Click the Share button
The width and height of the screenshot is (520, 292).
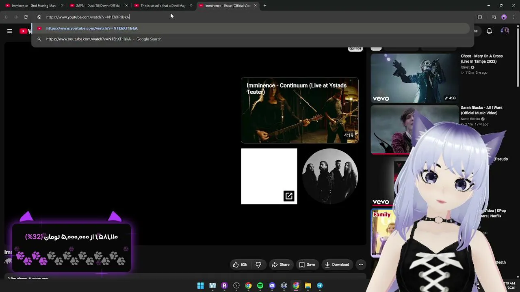pos(281,265)
